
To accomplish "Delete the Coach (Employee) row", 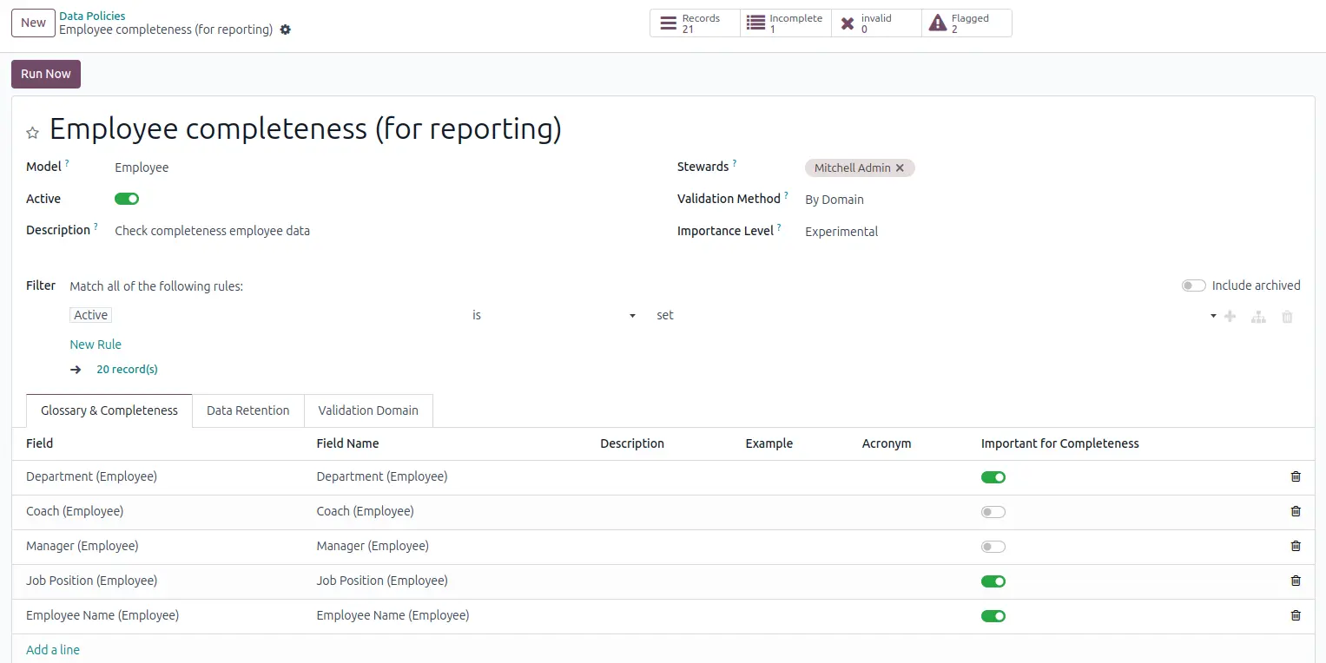I will coord(1296,511).
